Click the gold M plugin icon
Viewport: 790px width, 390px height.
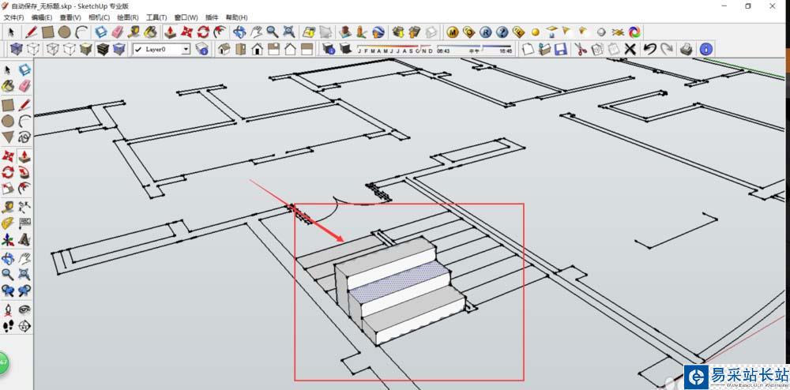click(453, 32)
